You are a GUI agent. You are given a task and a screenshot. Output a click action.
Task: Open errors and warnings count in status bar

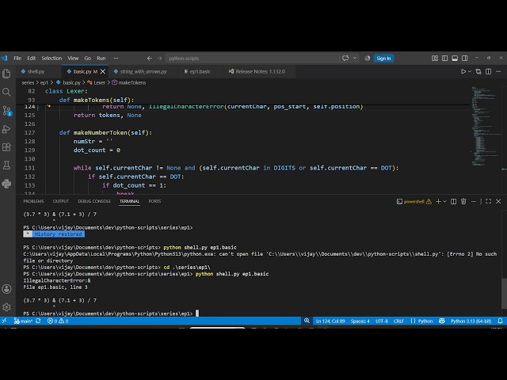(x=58, y=321)
